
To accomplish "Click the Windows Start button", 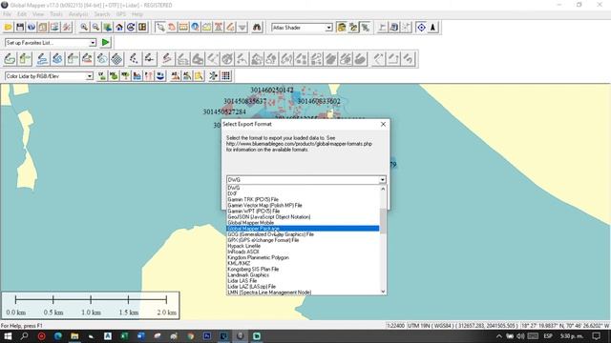I will pos(8,336).
